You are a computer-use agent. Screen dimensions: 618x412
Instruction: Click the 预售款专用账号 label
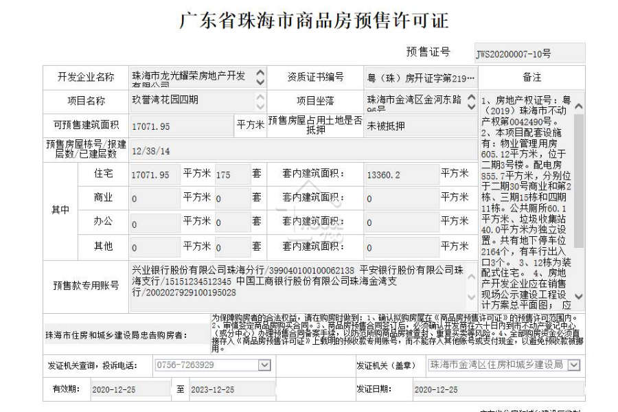tap(86, 286)
